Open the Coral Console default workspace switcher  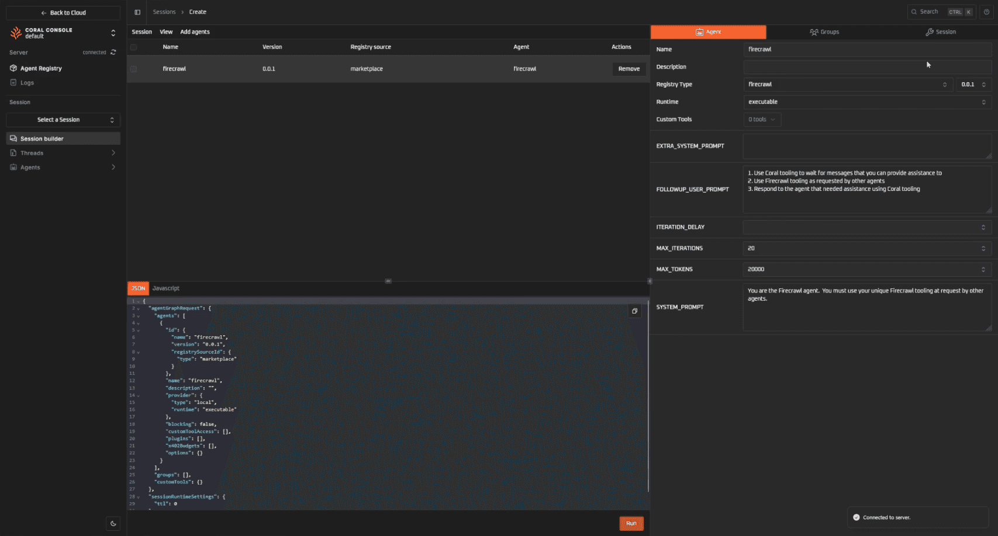click(63, 33)
